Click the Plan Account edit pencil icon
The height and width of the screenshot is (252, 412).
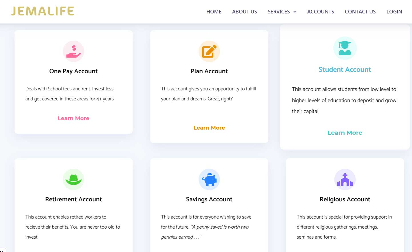(209, 51)
